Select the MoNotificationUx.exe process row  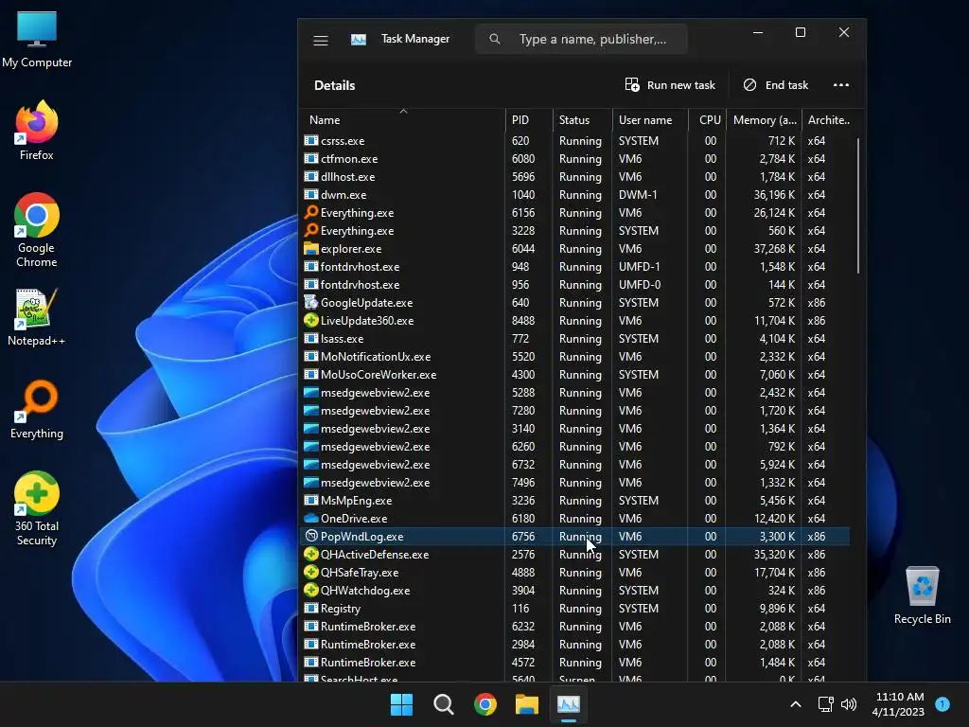click(x=576, y=357)
